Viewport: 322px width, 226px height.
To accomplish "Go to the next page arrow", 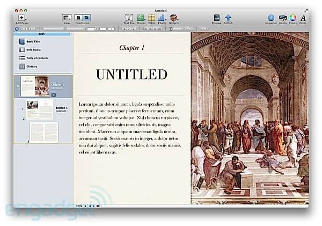I will click(93, 206).
